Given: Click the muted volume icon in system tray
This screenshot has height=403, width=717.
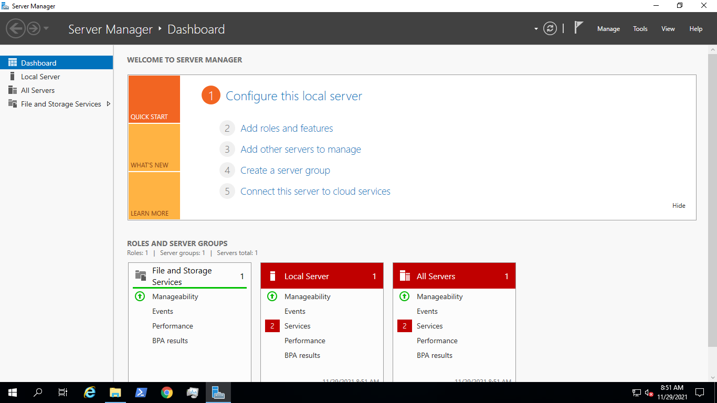Looking at the screenshot, I should click(x=649, y=392).
